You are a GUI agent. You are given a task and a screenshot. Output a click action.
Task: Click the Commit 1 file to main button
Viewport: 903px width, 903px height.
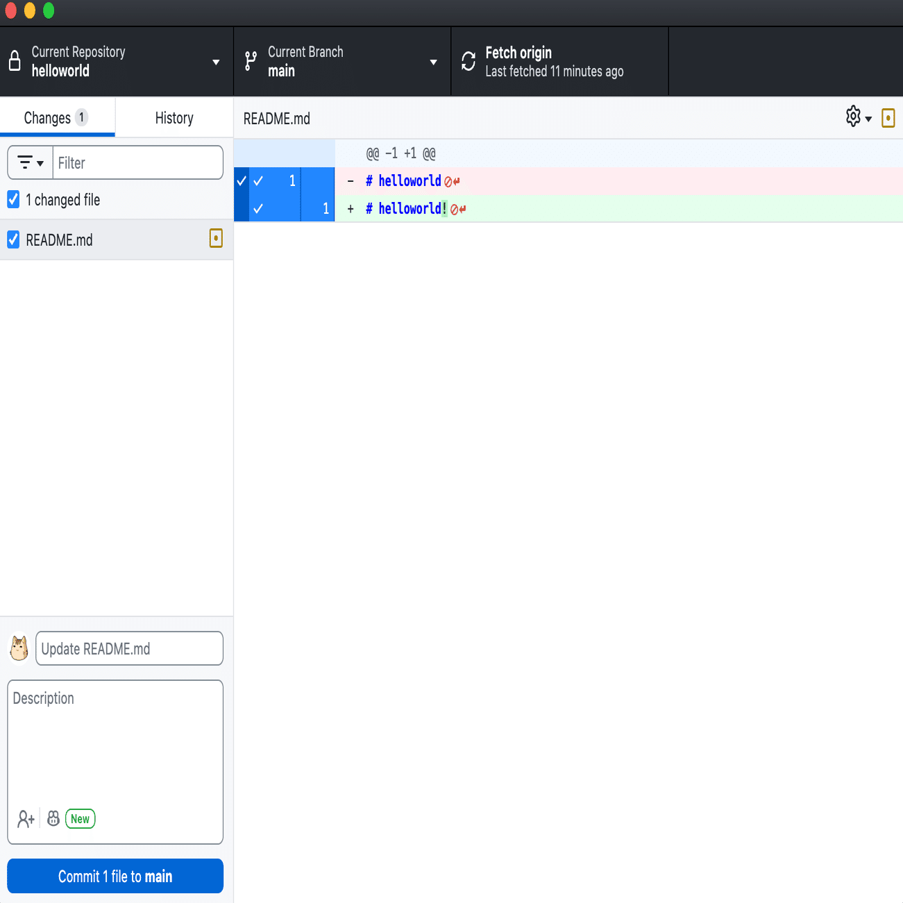click(x=115, y=876)
